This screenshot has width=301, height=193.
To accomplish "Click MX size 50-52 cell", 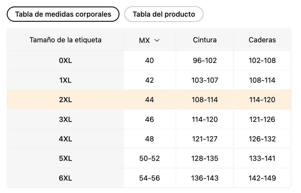I will [149, 158].
